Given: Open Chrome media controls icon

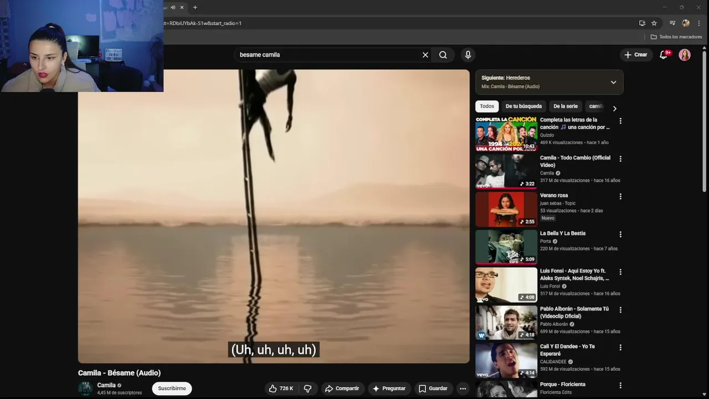Looking at the screenshot, I should [672, 23].
